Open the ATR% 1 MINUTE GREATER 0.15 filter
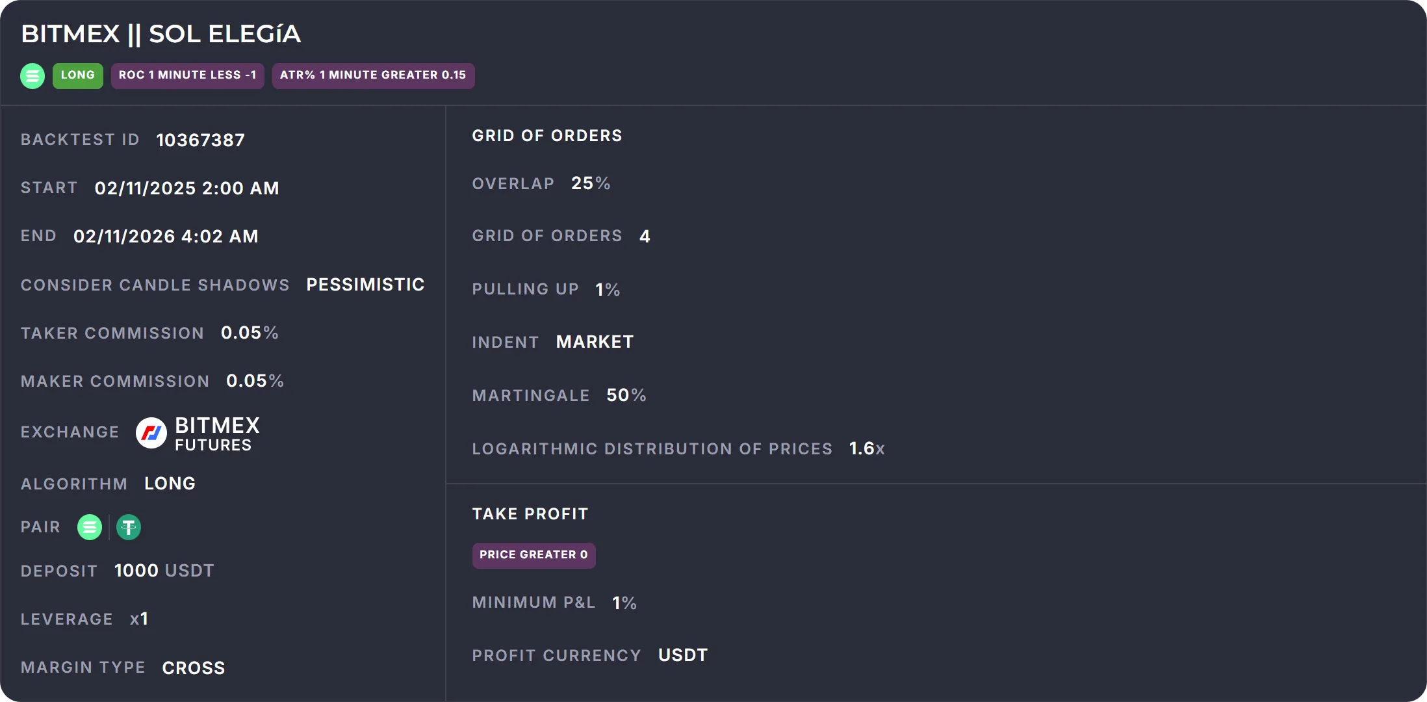1427x702 pixels. pos(373,75)
